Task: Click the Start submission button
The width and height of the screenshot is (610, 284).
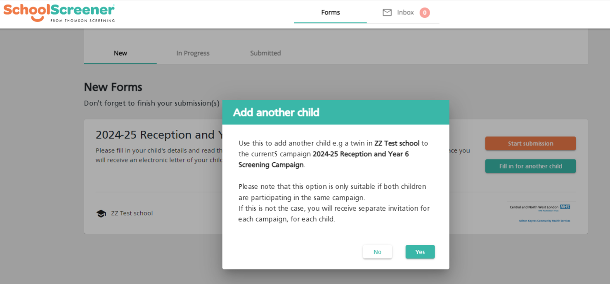Action: (530, 143)
